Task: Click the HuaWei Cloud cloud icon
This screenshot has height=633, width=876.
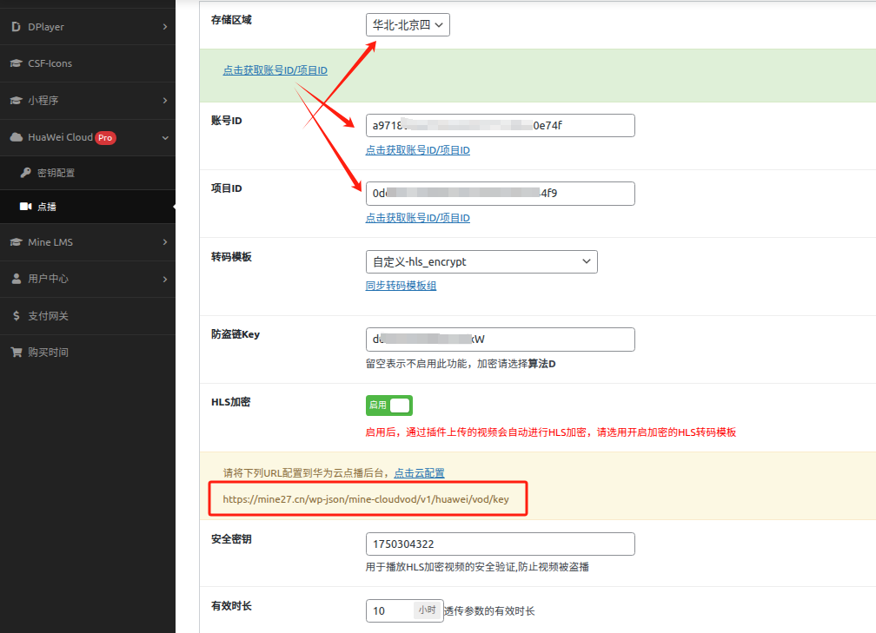Action: (x=15, y=137)
